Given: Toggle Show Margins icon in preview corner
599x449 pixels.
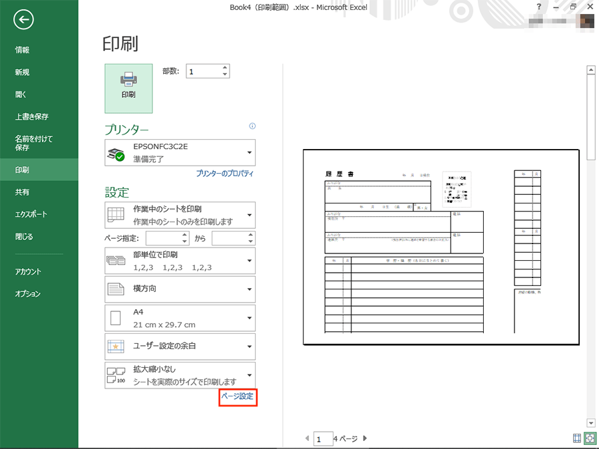Looking at the screenshot, I should point(577,438).
